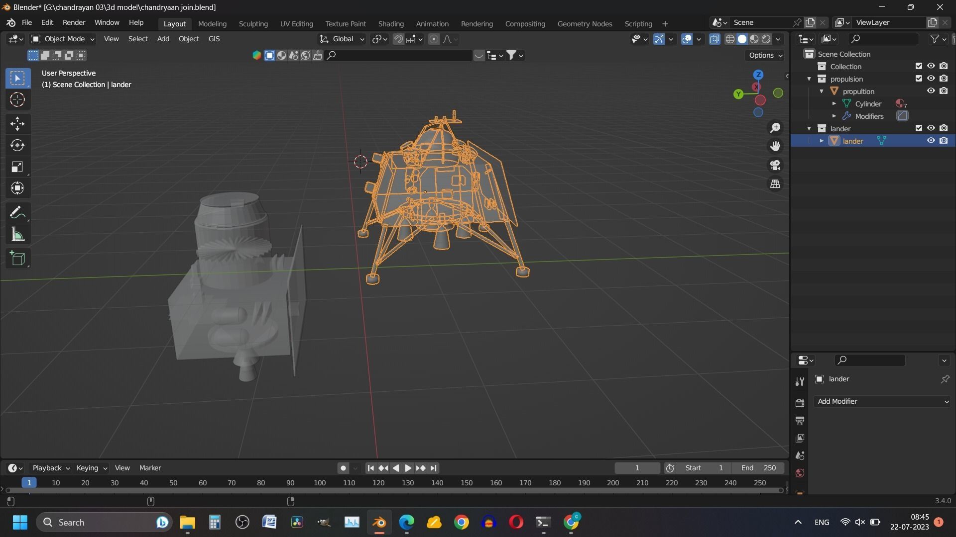The image size is (956, 537).
Task: Select the Measure tool
Action: tap(17, 235)
